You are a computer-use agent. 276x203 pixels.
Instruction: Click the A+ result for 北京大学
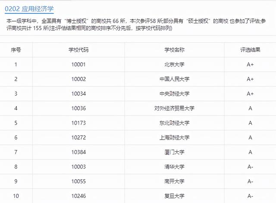click(x=250, y=65)
